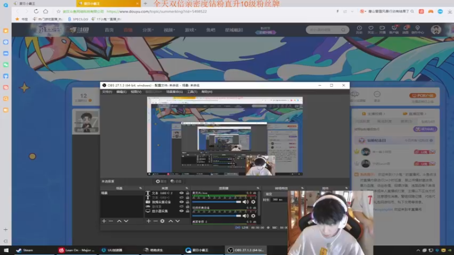
Task: Show hidden system tray icons chevron
Action: pyautogui.click(x=418, y=250)
